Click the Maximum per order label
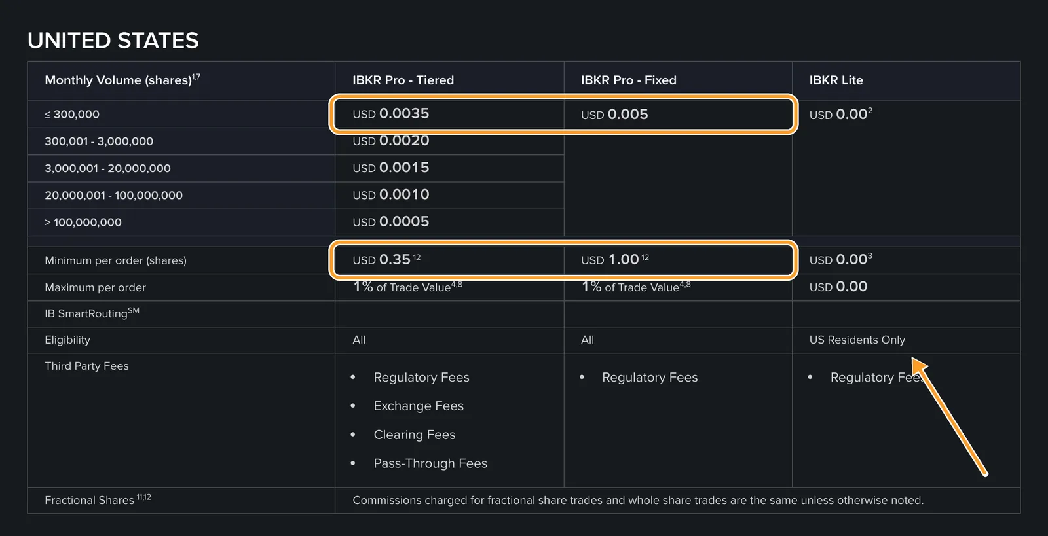This screenshot has height=536, width=1048. [95, 287]
